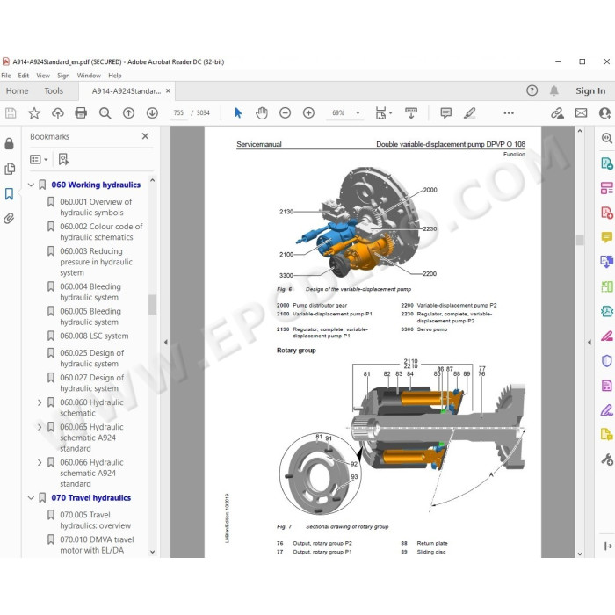Switch to the Tools tab
This screenshot has width=615, height=615.
pyautogui.click(x=54, y=91)
